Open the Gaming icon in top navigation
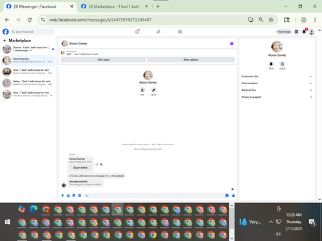Screen dimensions: 322x241 coord(180,31)
